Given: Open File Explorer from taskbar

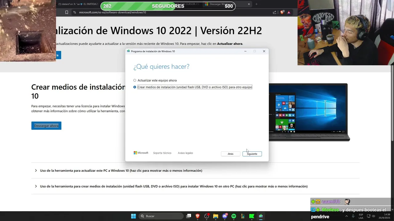Looking at the screenshot, I should 215,216.
